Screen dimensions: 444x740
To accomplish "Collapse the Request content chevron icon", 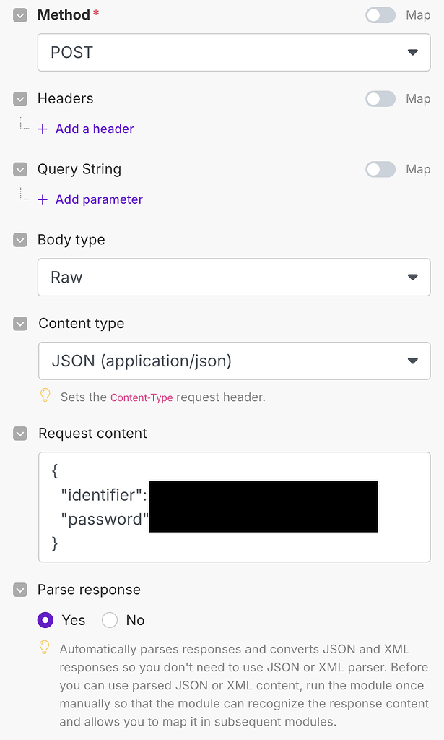I will 20,434.
